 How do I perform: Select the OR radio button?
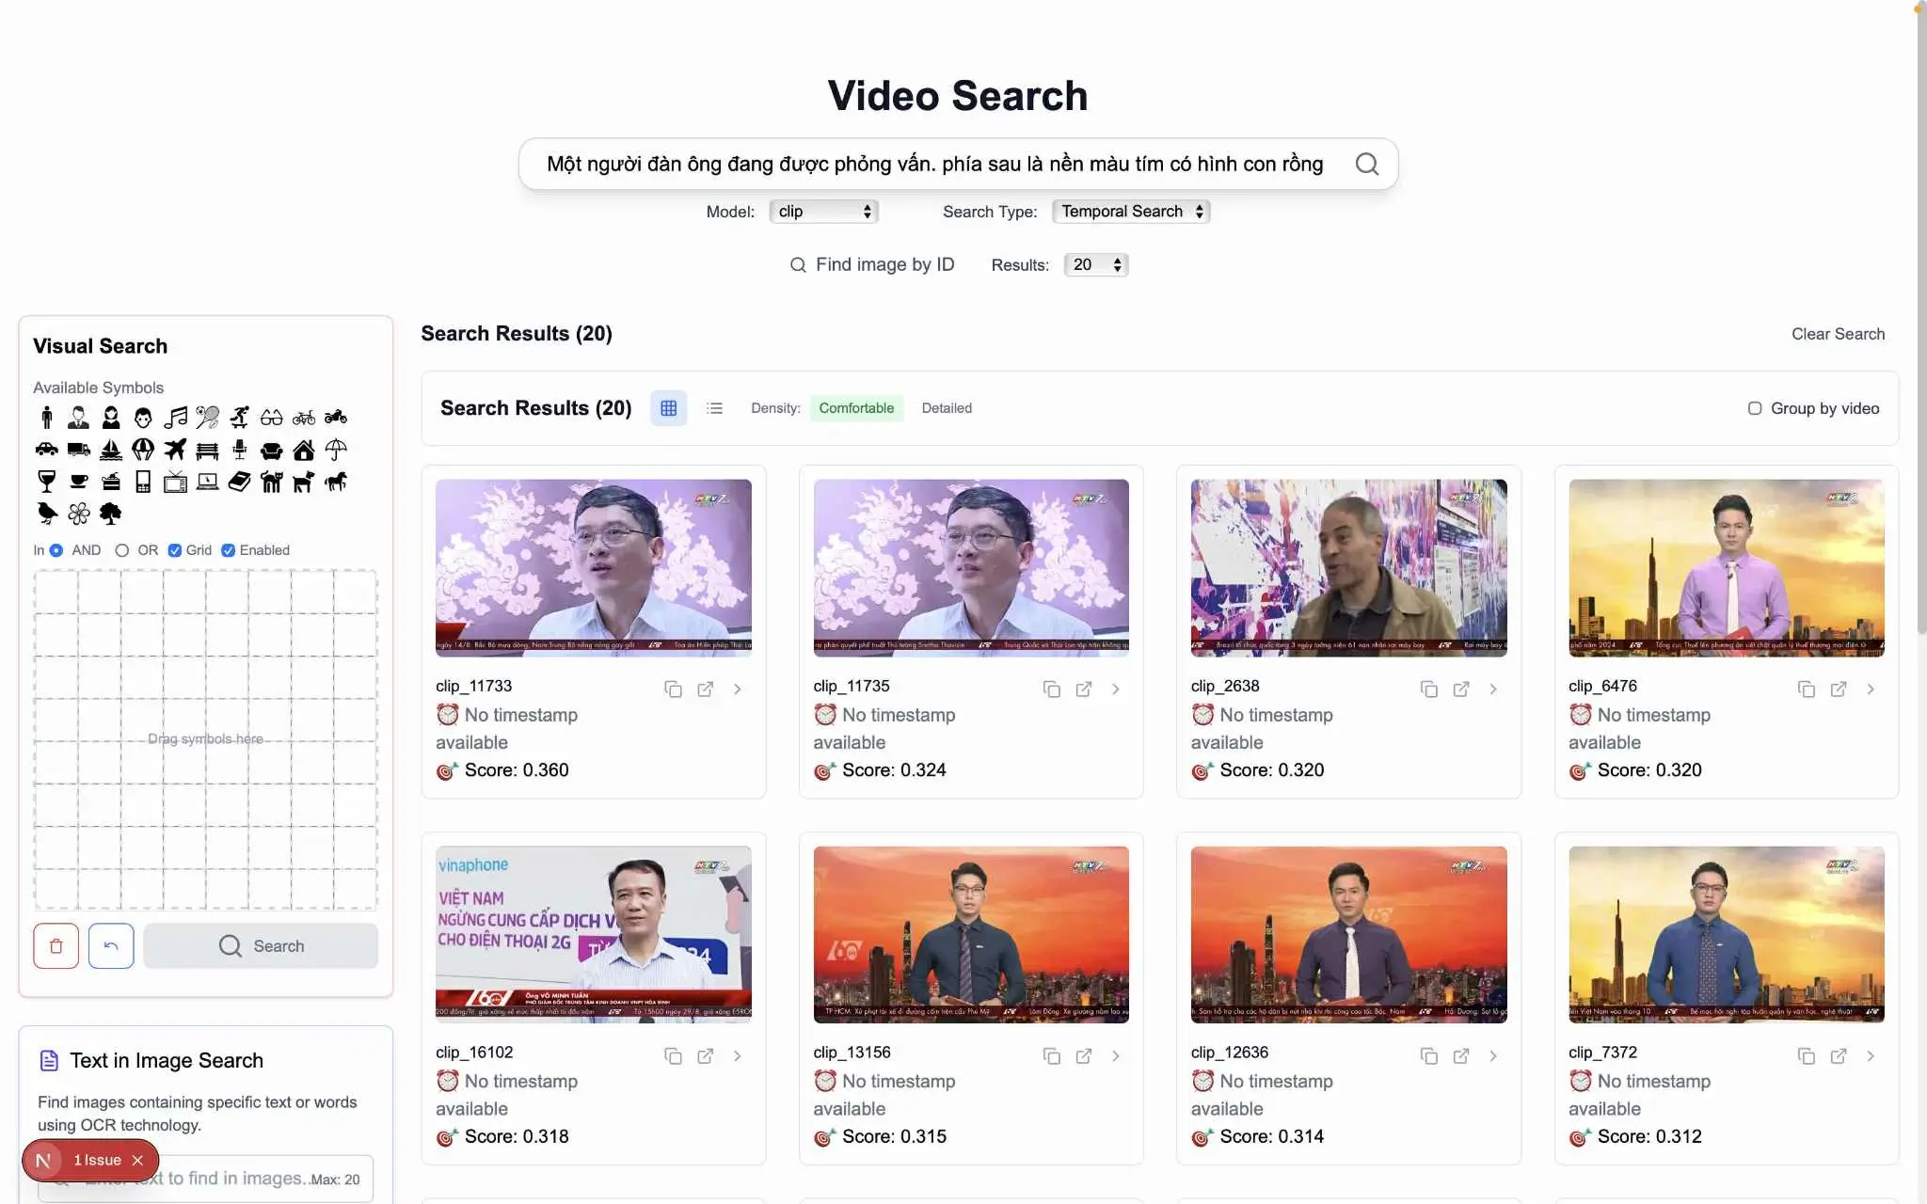pos(122,550)
